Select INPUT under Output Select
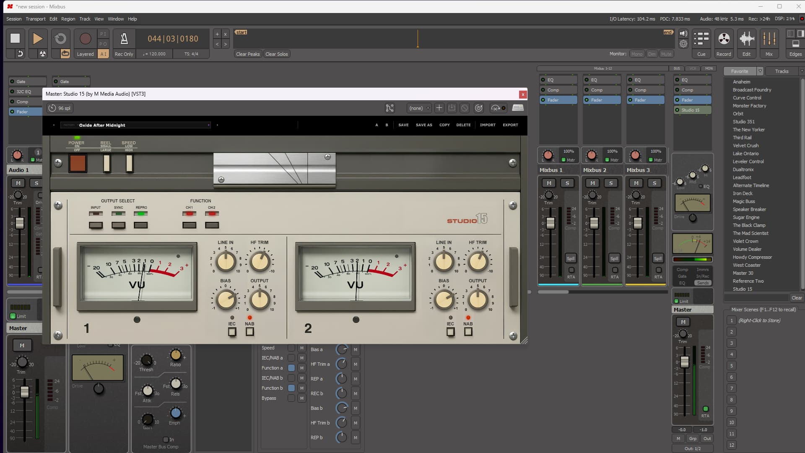Viewport: 805px width, 453px height. [x=96, y=225]
